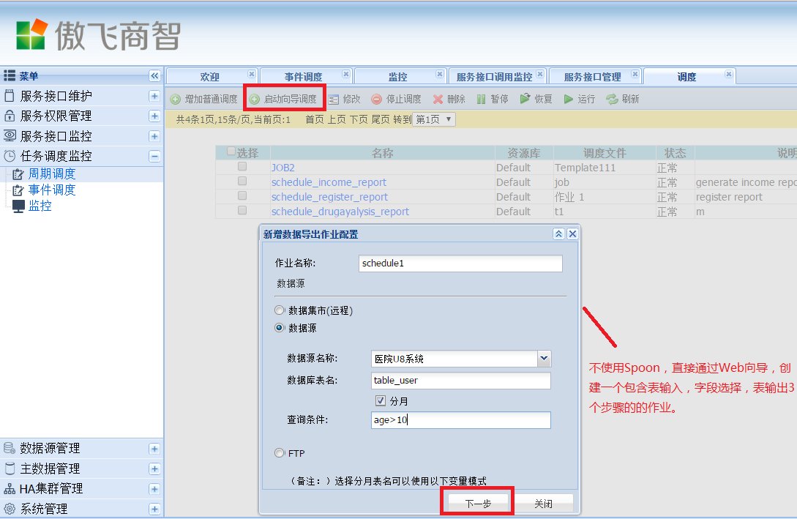Check the JOB2 row checkbox
This screenshot has height=519, width=797.
pos(242,166)
